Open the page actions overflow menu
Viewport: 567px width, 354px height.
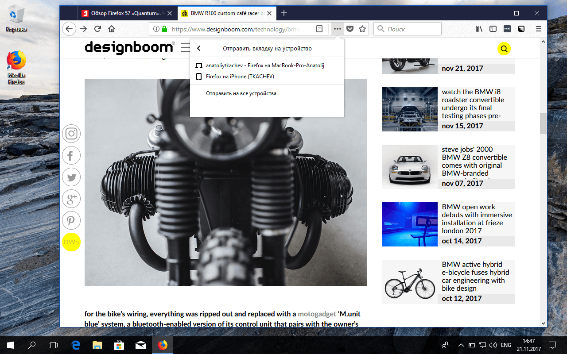coord(337,28)
